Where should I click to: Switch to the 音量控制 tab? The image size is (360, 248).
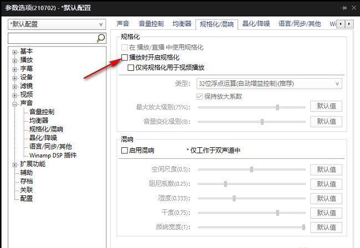(x=151, y=24)
